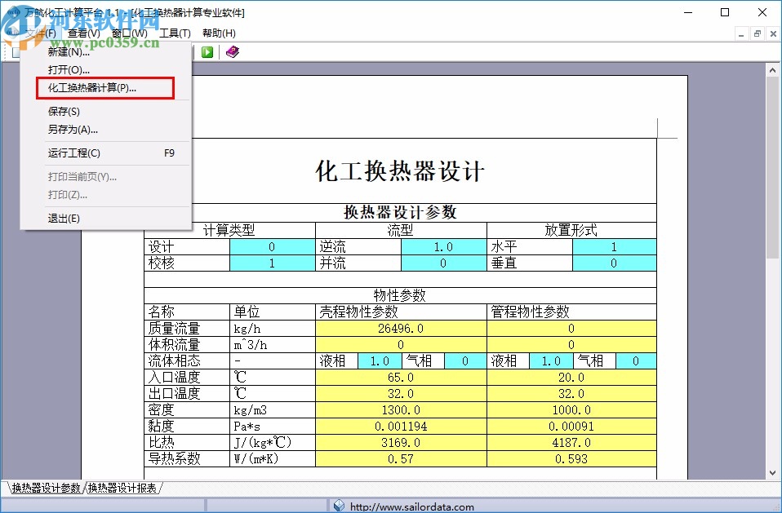Click shell-side 出口温度 cell 32.0
782x513 pixels.
401,394
